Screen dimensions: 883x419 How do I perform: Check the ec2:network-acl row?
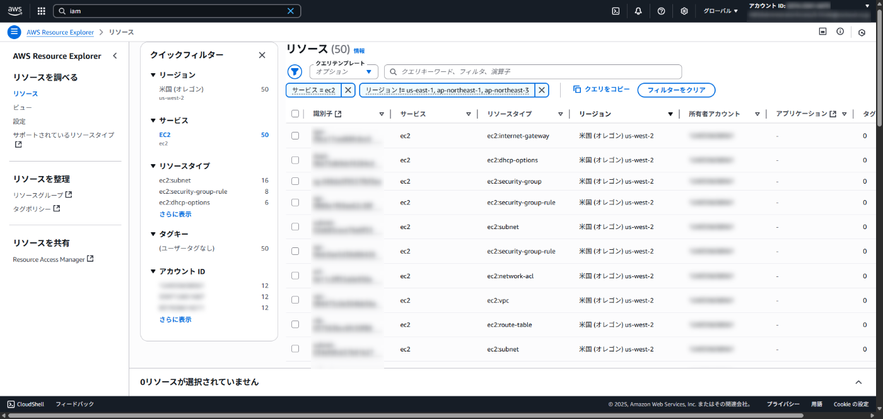pos(295,276)
